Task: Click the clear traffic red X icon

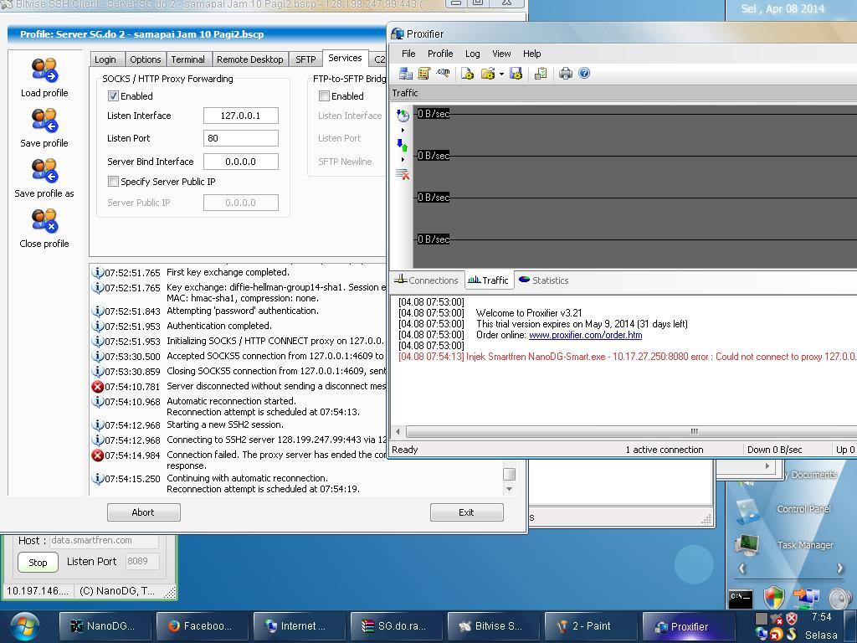Action: (x=403, y=174)
